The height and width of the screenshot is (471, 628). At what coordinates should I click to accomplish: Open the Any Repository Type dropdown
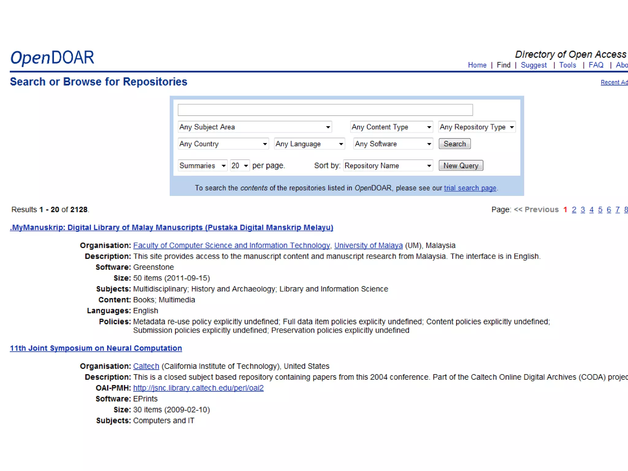click(477, 127)
